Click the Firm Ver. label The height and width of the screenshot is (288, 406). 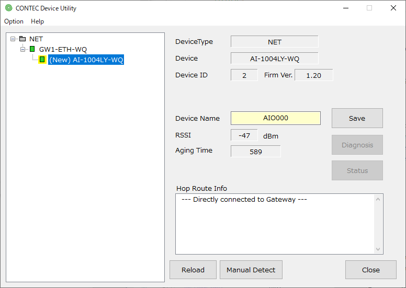278,75
